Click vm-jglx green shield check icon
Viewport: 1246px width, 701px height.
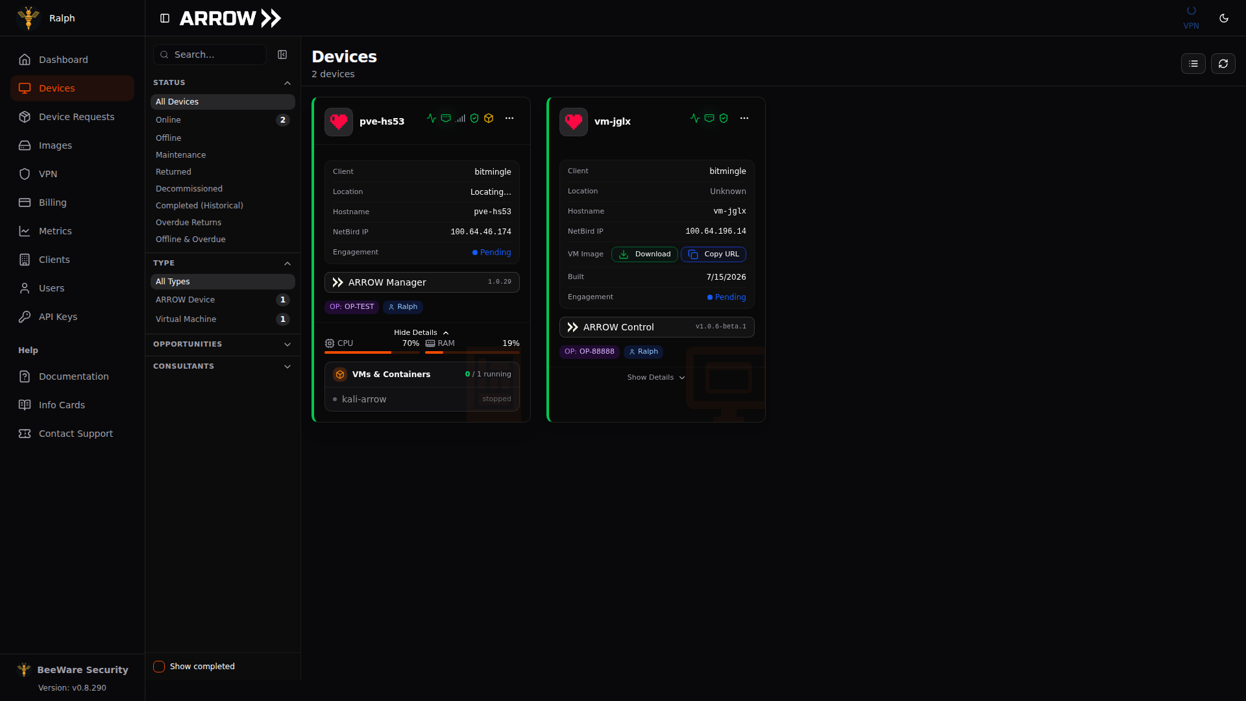724,118
